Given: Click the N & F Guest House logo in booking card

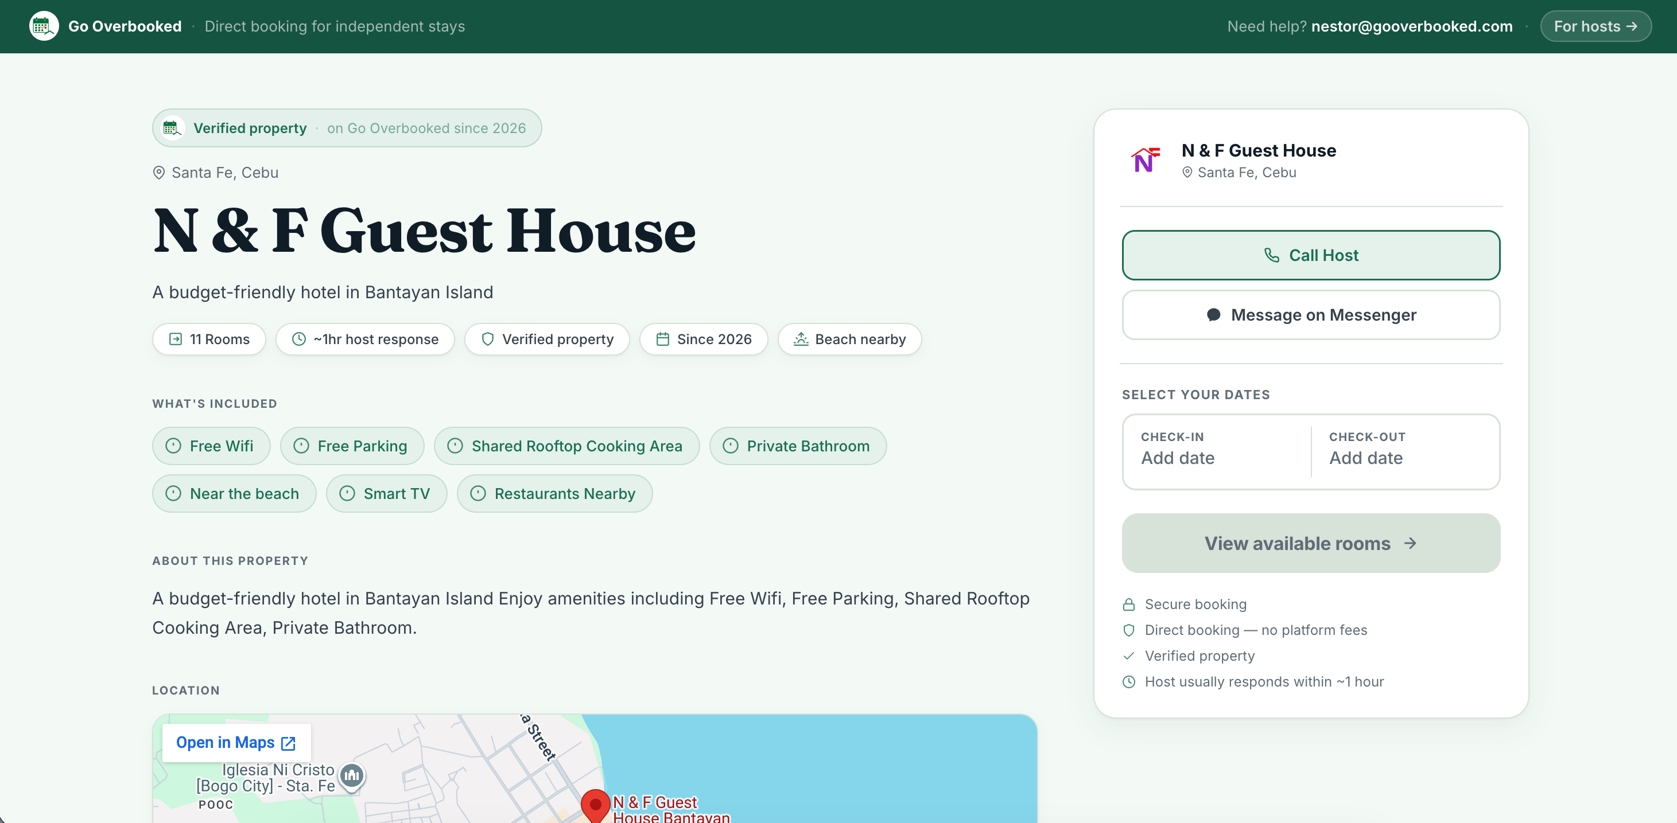Looking at the screenshot, I should [x=1146, y=160].
